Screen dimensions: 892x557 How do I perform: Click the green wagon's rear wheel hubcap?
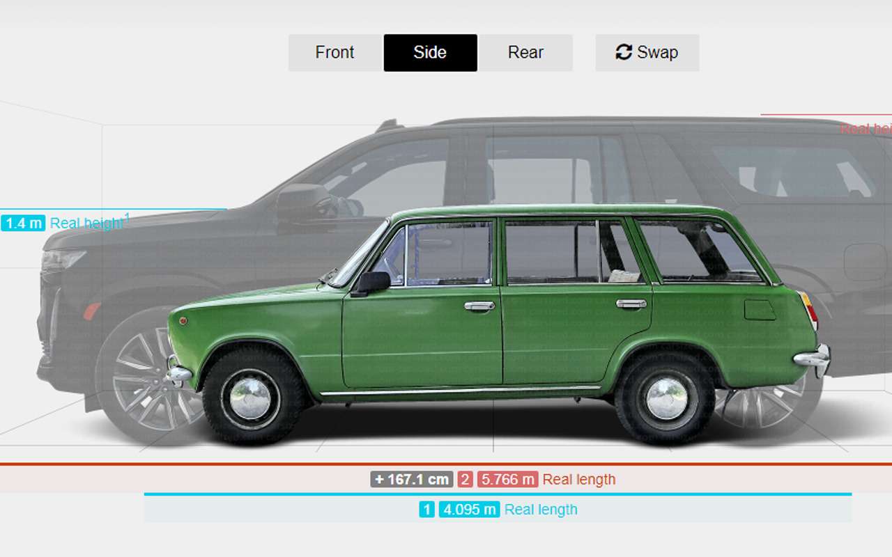pos(667,398)
